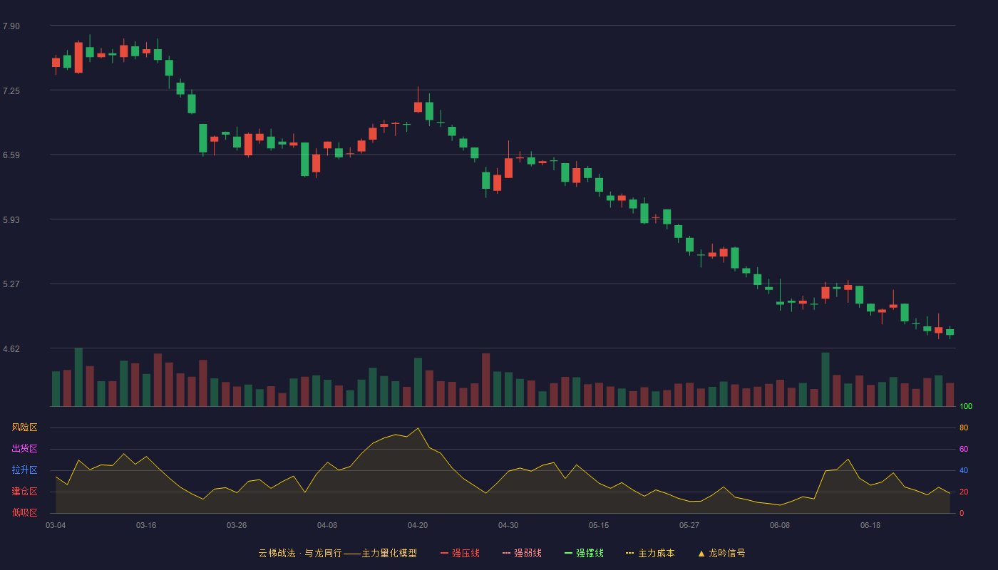Click the 40 indicator scale value
This screenshot has height=570, width=998.
[x=964, y=471]
